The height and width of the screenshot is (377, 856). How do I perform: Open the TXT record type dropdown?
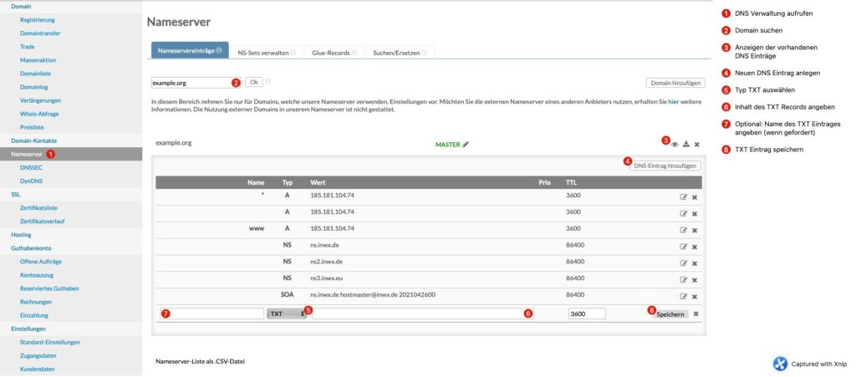click(286, 314)
